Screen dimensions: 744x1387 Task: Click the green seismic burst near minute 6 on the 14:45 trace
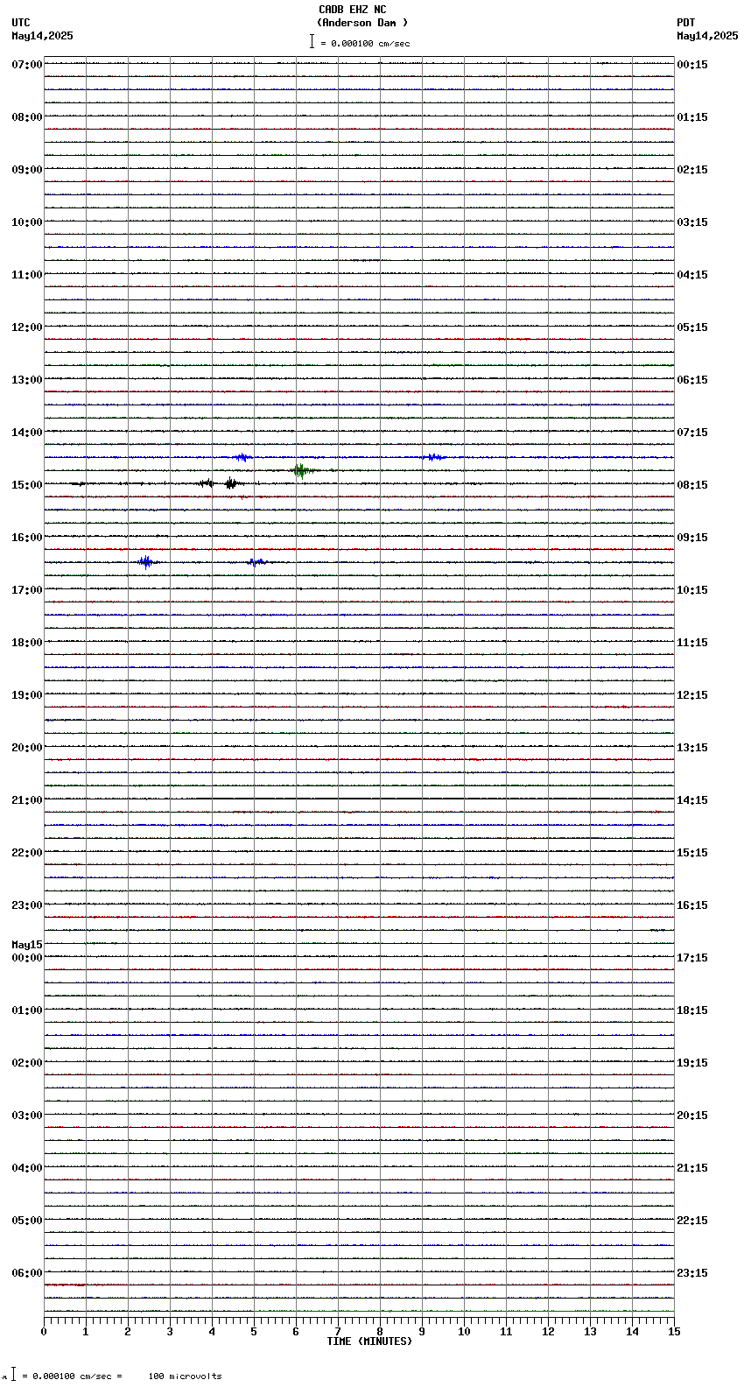point(300,470)
